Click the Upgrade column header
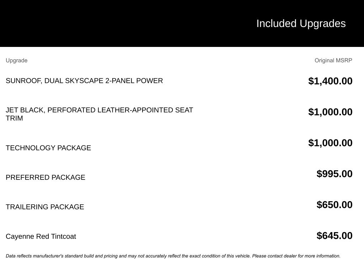 click(16, 60)
